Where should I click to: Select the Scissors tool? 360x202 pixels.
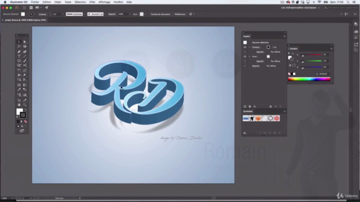(x=25, y=66)
